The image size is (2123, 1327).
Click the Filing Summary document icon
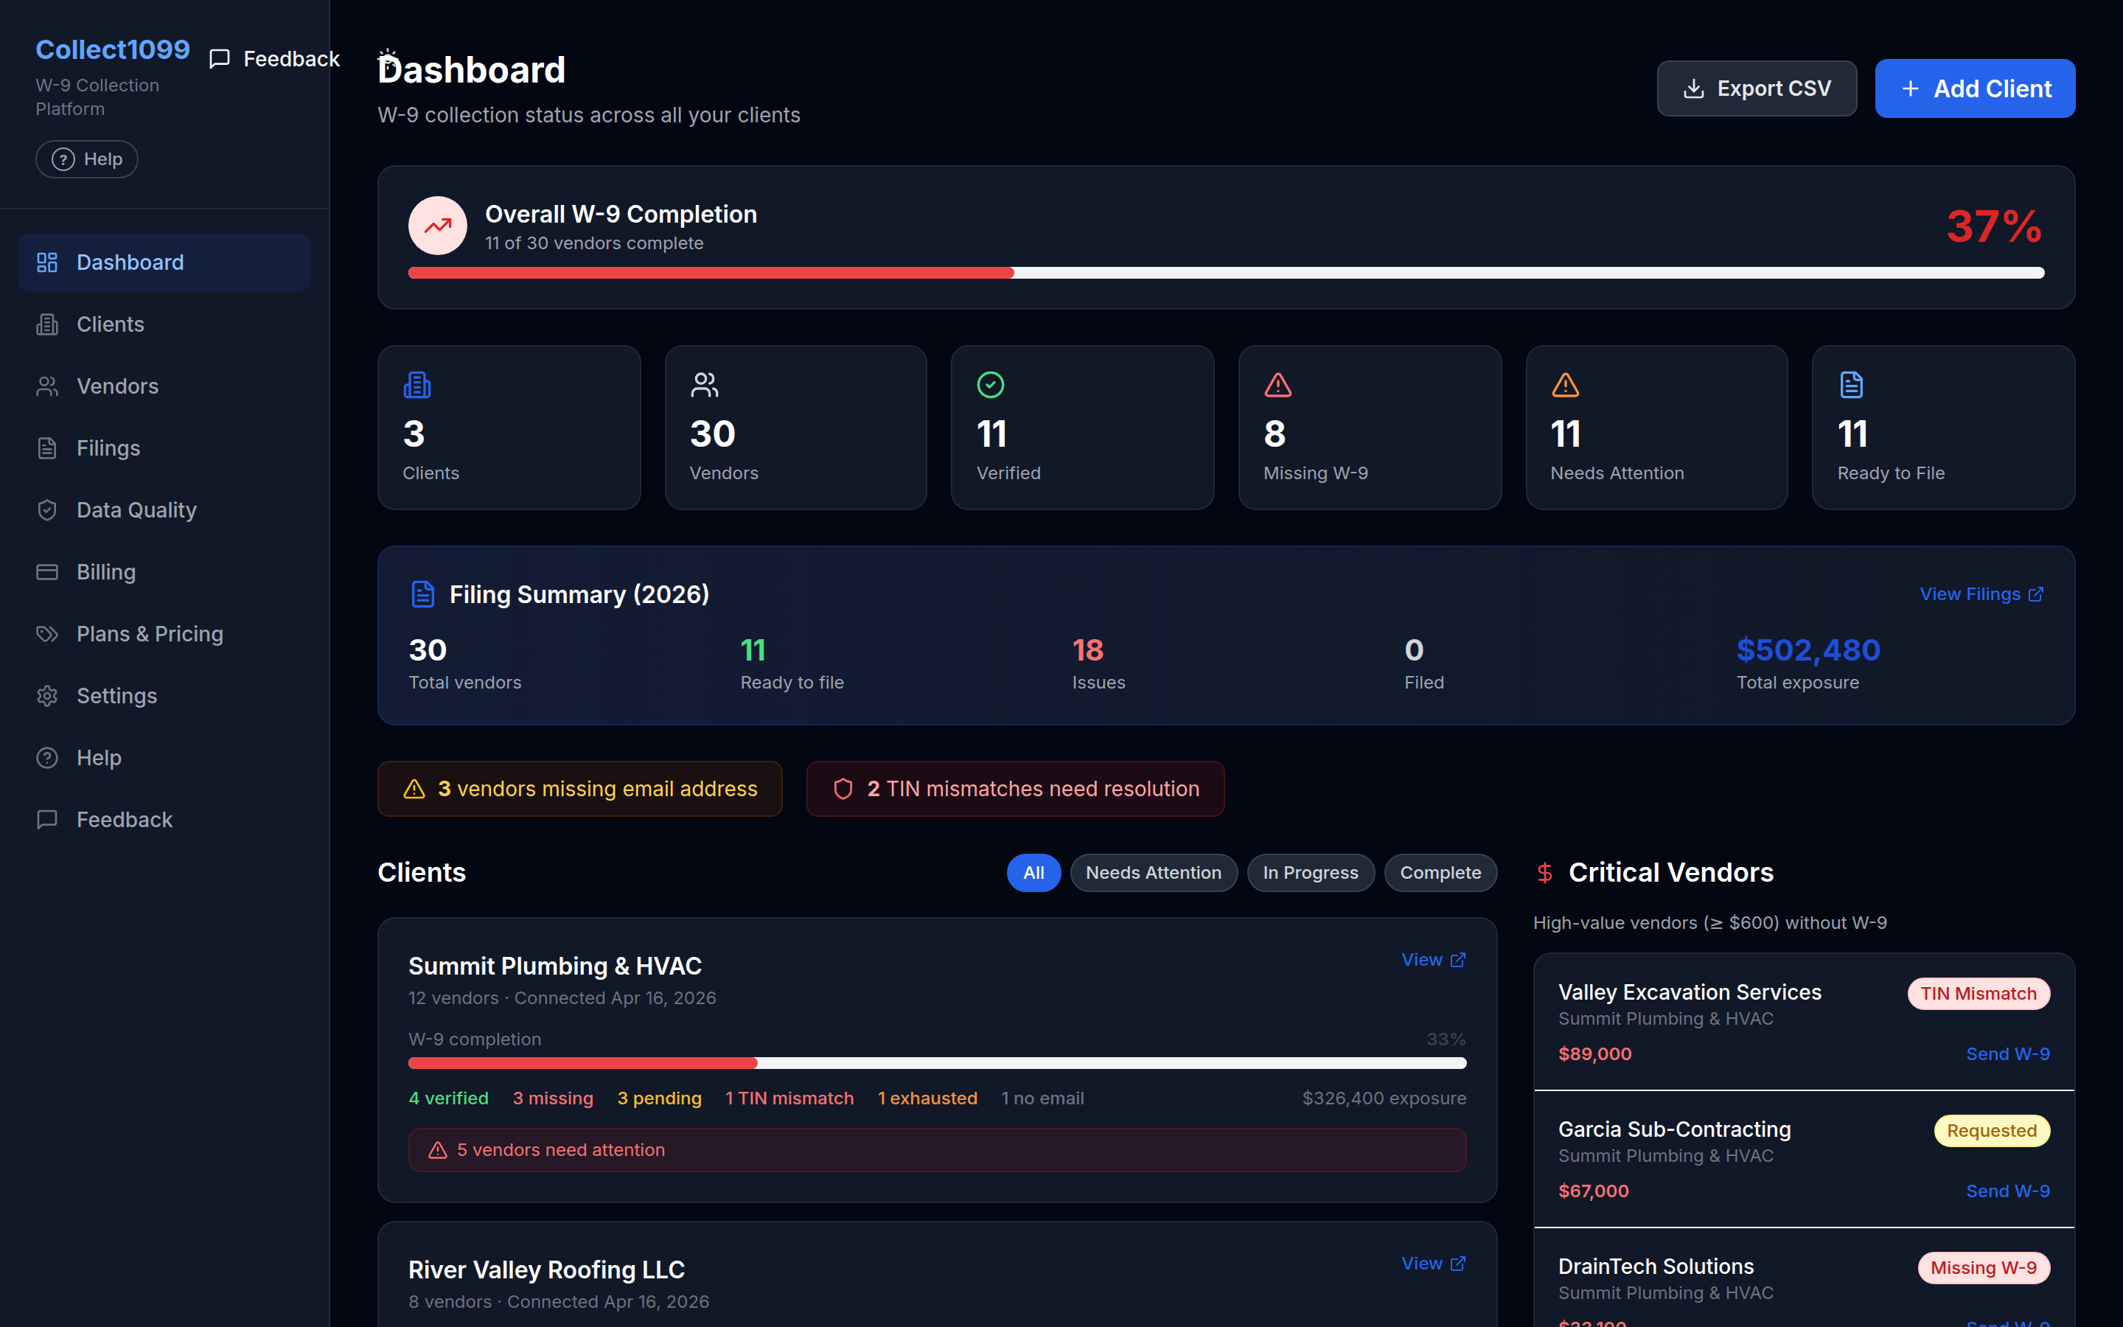click(x=423, y=594)
